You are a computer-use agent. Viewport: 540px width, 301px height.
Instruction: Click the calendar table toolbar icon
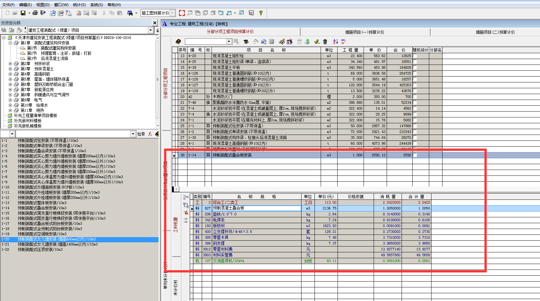pos(60,13)
